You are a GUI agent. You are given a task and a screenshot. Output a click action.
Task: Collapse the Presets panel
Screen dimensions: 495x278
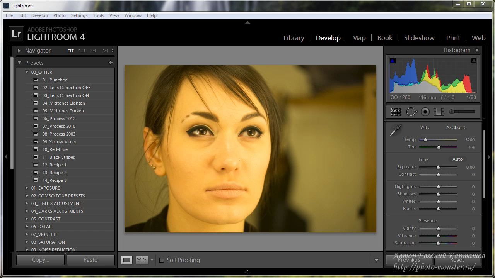(19, 63)
